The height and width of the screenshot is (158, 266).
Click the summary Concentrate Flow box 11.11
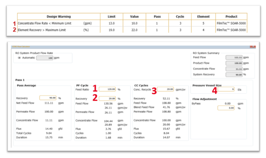tap(234, 69)
